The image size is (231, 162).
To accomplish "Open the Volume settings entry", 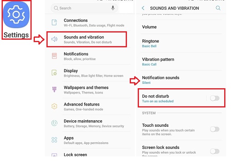I will pyautogui.click(x=181, y=27).
